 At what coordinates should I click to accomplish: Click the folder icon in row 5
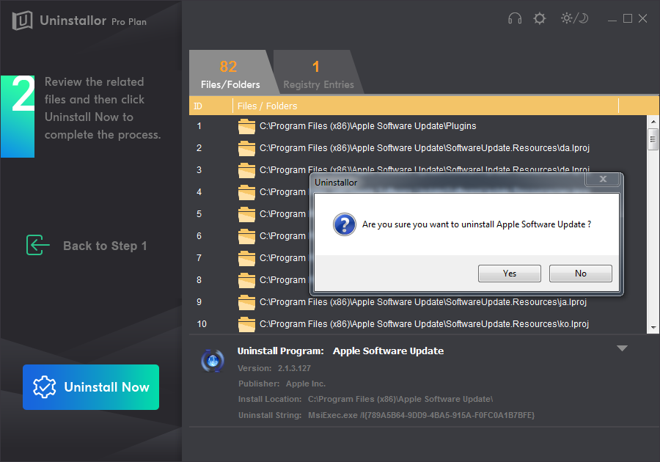[x=246, y=214]
